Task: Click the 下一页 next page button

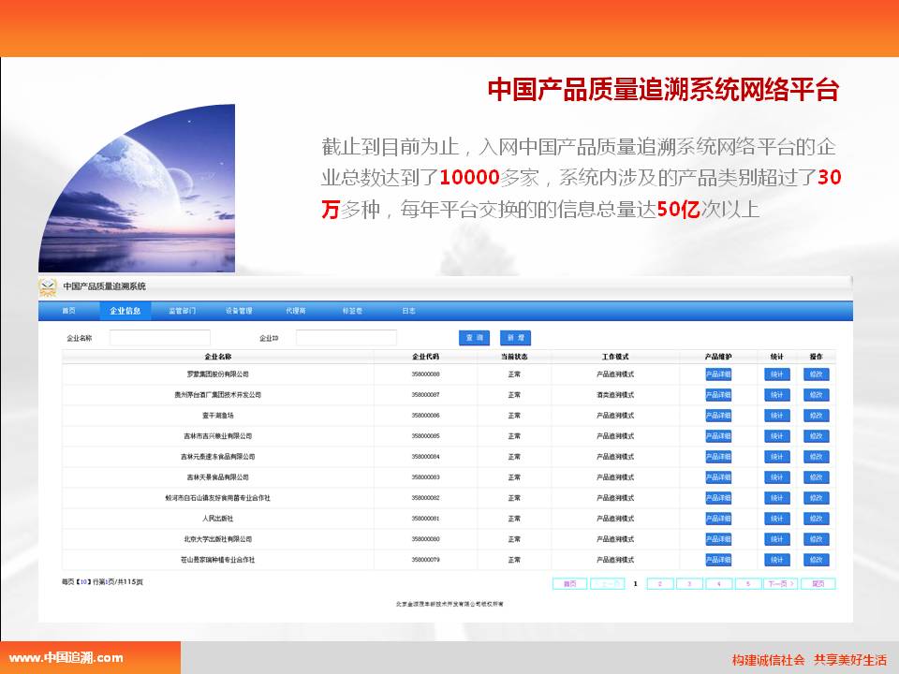Action: point(781,584)
